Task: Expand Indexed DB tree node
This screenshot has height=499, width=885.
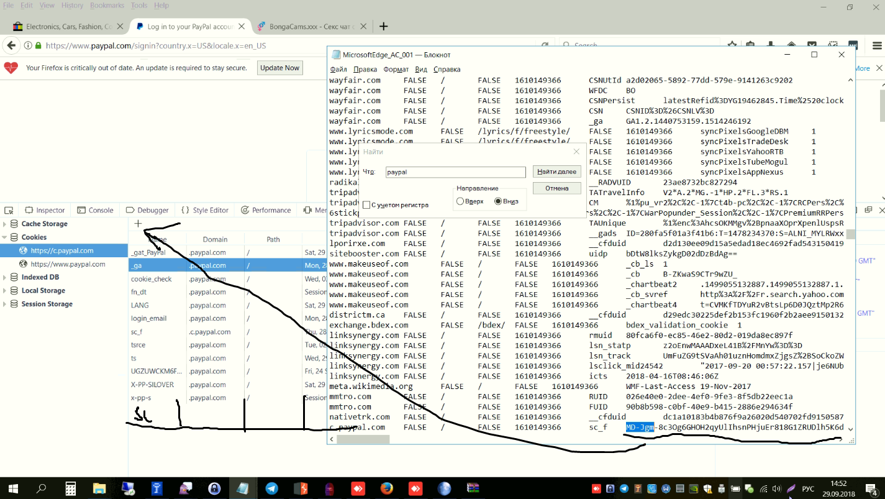Action: (5, 277)
